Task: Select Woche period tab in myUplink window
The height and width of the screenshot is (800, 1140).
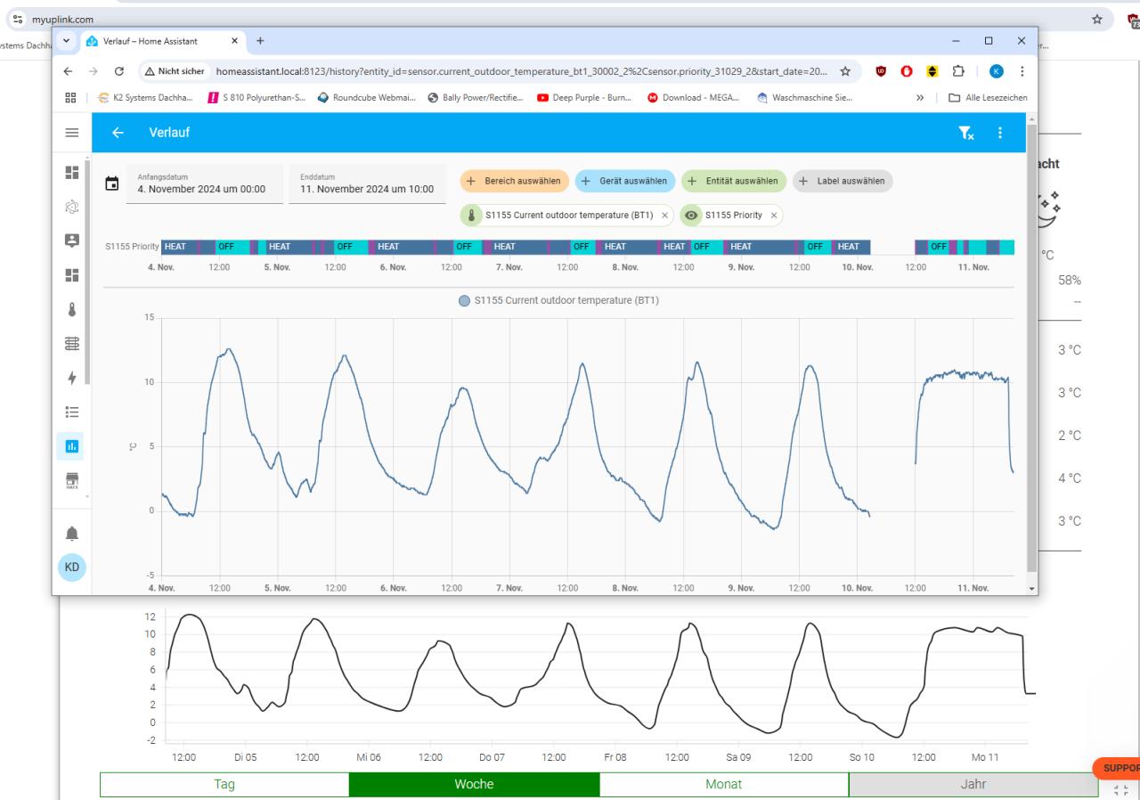Action: pyautogui.click(x=475, y=785)
